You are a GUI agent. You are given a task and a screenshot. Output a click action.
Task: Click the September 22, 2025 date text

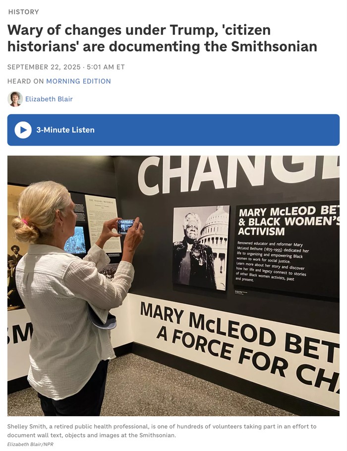[x=44, y=67]
